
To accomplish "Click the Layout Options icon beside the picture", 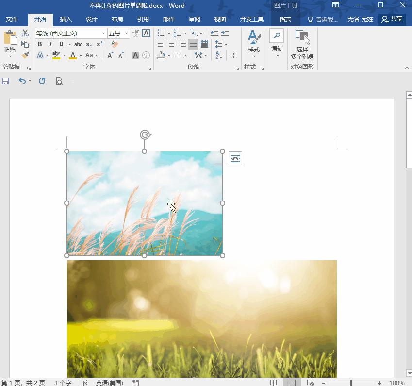I will tap(235, 158).
